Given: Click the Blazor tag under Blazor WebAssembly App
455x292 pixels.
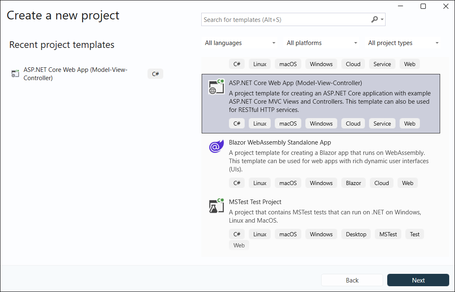Looking at the screenshot, I should (x=353, y=183).
